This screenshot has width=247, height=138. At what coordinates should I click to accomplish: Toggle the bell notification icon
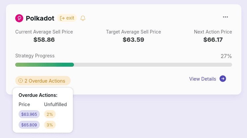tap(83, 18)
